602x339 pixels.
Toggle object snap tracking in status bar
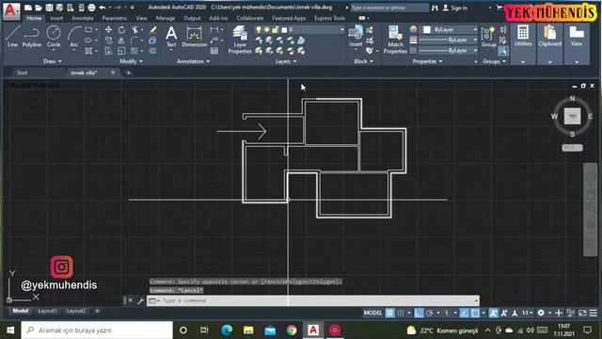464,313
